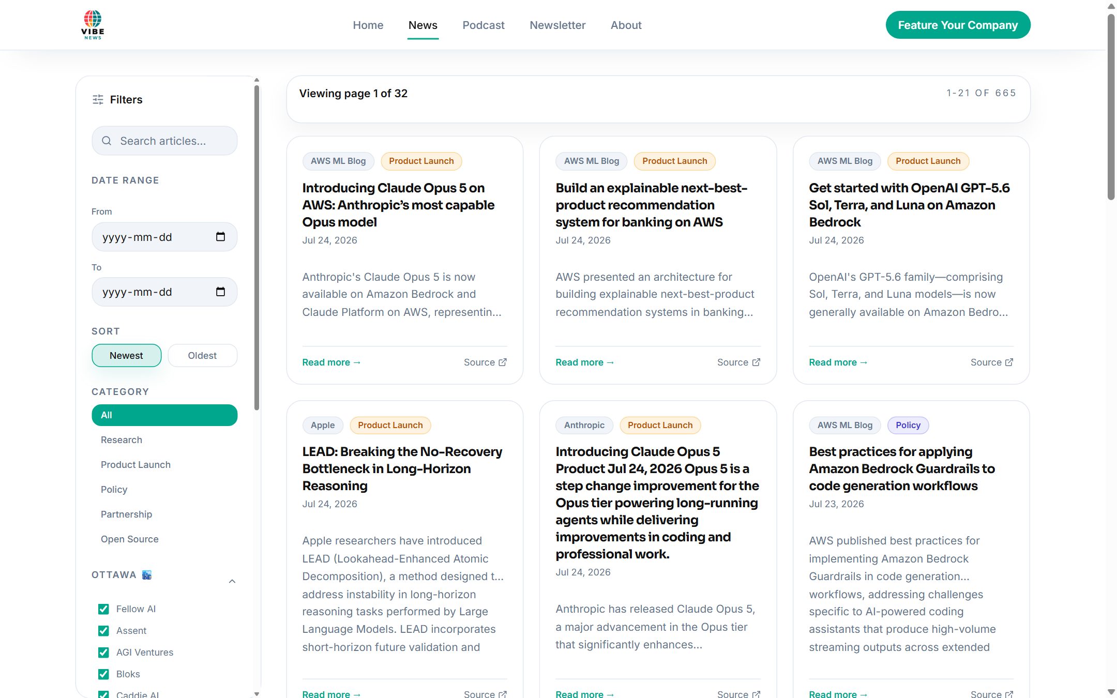Viewport: 1117px width, 698px height.
Task: Select Newest sort option
Action: 127,356
